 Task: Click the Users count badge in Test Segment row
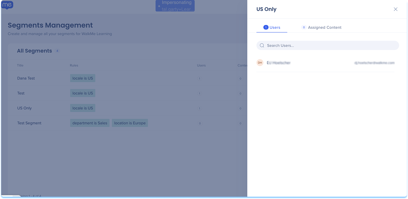pos(200,123)
